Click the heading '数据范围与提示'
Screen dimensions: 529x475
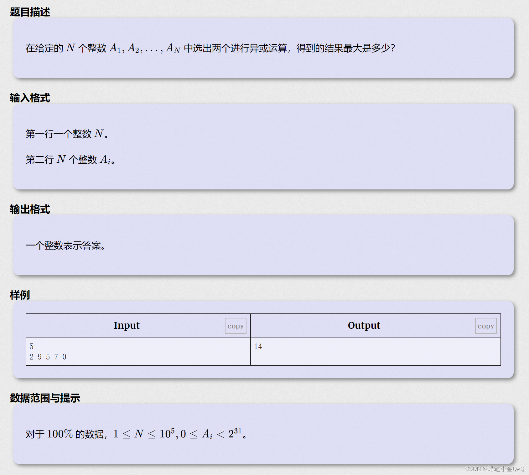click(x=45, y=398)
